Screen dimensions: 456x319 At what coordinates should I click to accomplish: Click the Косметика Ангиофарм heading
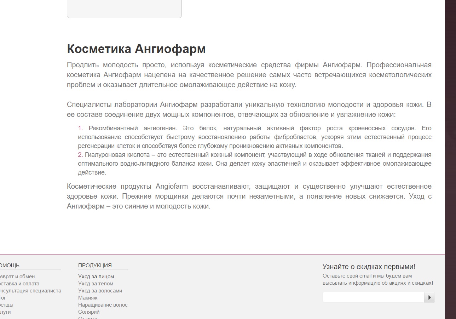pos(136,49)
